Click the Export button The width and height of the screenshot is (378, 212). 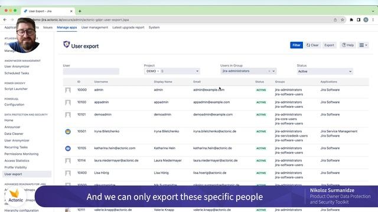(329, 45)
